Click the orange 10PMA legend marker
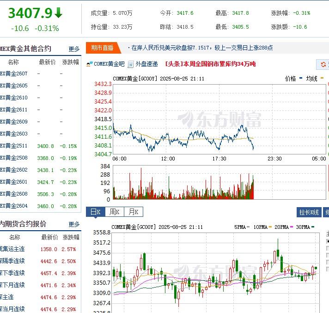Screen dimensions: 329x313 tap(270, 227)
